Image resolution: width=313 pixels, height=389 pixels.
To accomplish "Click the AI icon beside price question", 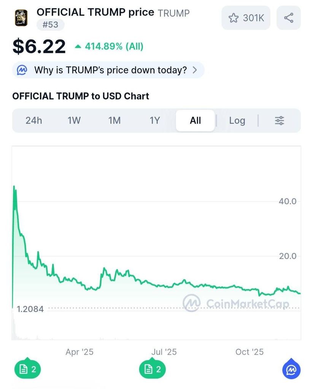I will [x=22, y=70].
